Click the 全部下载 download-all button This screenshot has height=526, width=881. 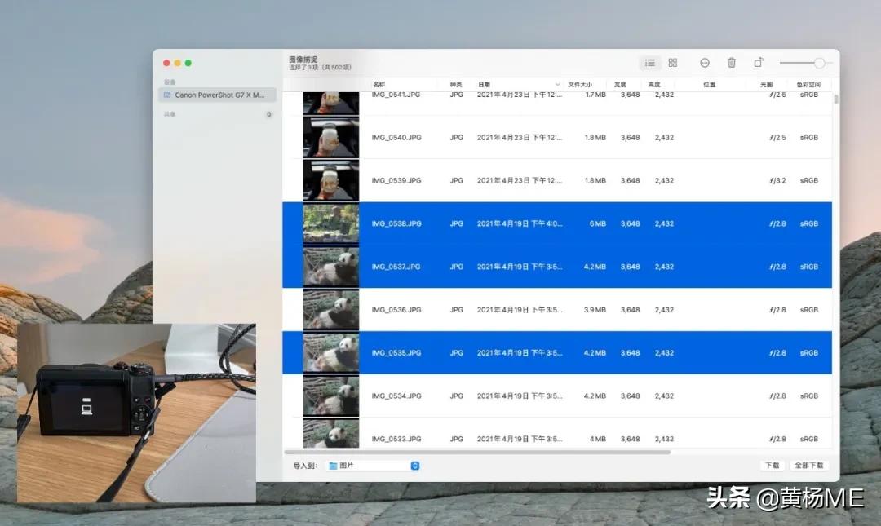[809, 464]
